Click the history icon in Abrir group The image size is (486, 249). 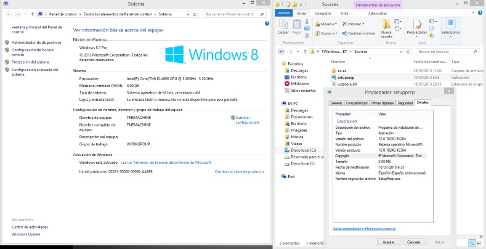click(x=431, y=35)
